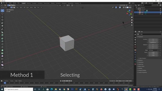Hide the Camera in the outliner
The height and width of the screenshot is (91, 162).
click(x=160, y=11)
